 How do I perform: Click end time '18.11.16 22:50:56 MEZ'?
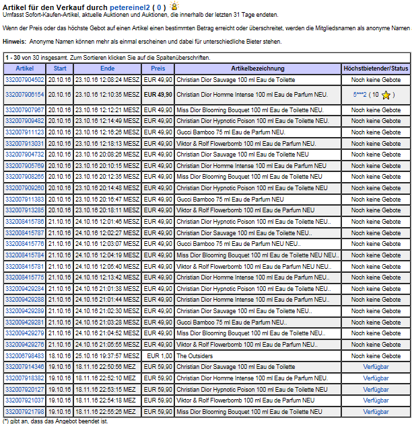click(x=106, y=367)
